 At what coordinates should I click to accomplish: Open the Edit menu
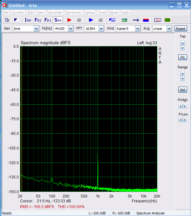31,12
